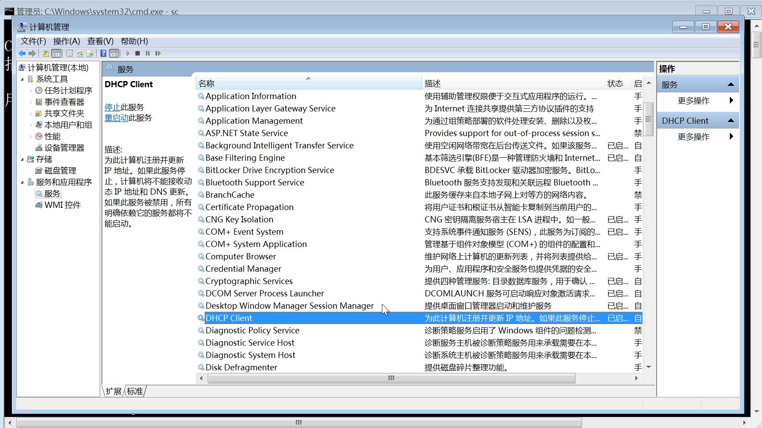Select the Disk Defragmenter service
Screen dimensions: 762x428
pos(241,367)
